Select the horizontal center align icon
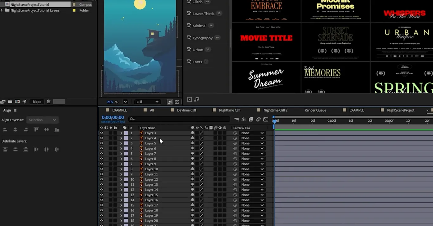Screen dimensions: 433x226 [15, 130]
